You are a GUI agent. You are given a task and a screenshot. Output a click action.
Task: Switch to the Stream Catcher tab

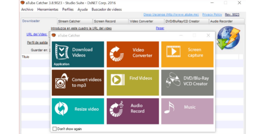pos(75,21)
